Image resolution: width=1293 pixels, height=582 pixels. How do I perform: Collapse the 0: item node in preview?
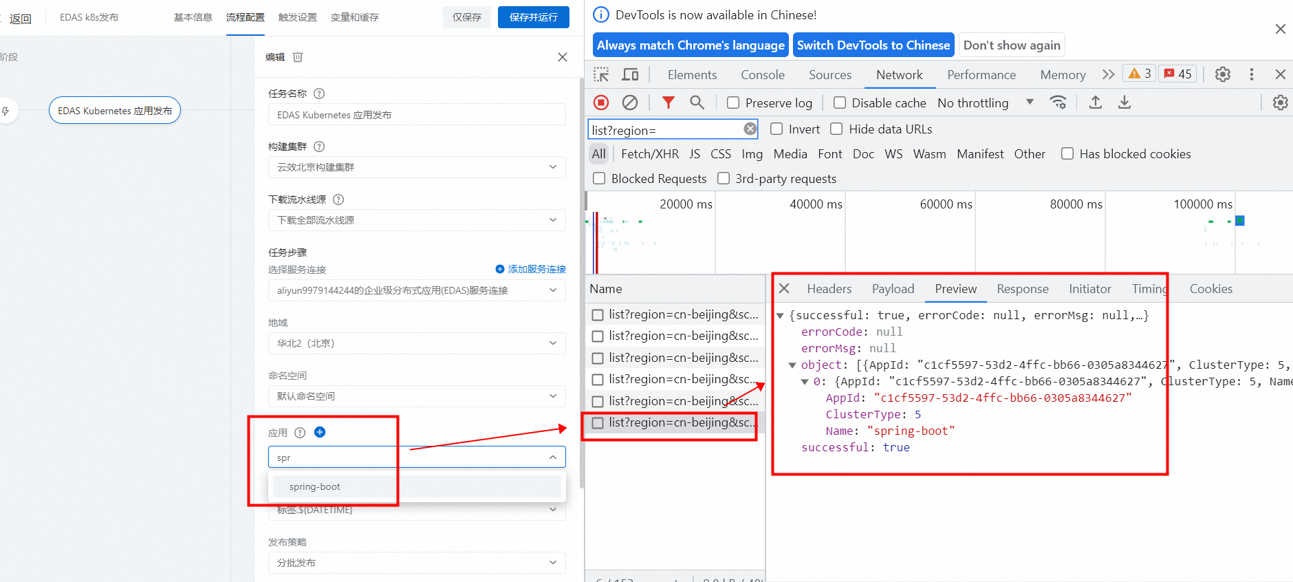pos(805,382)
